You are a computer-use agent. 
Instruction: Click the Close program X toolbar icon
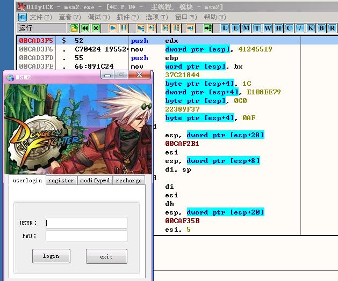[x=96, y=28]
